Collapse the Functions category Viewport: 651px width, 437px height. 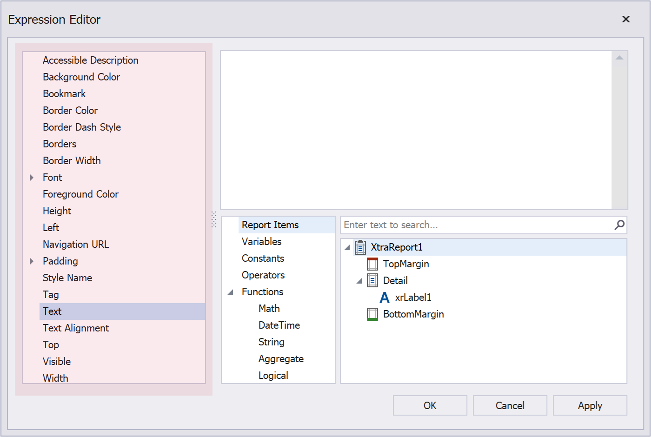tap(231, 291)
